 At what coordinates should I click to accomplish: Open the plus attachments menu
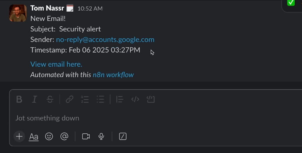[19, 136]
